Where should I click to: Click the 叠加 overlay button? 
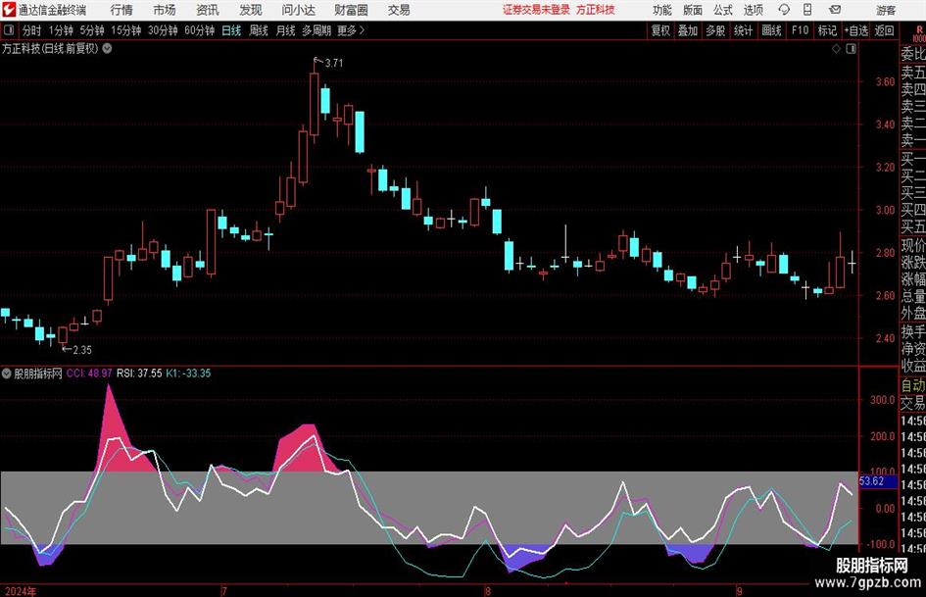click(688, 30)
